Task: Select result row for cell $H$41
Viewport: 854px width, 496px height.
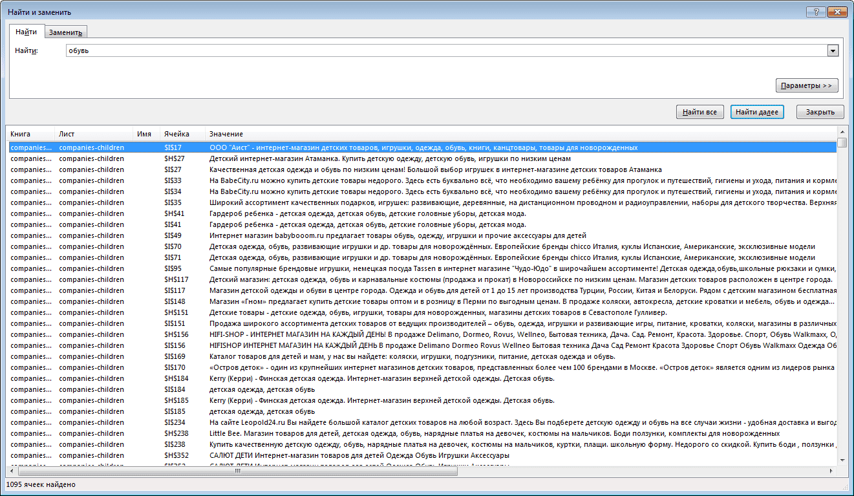Action: tap(422, 213)
